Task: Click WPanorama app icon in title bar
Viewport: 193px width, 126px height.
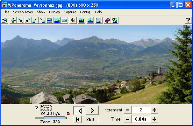Action: (4, 5)
